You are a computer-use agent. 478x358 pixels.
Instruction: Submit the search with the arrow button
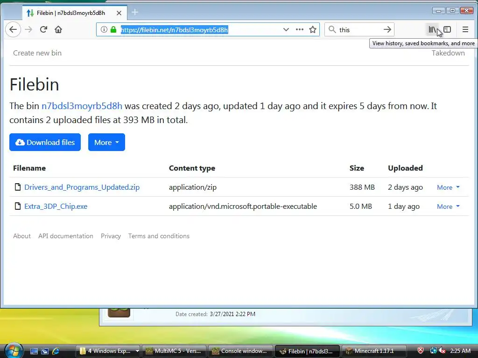pyautogui.click(x=387, y=29)
